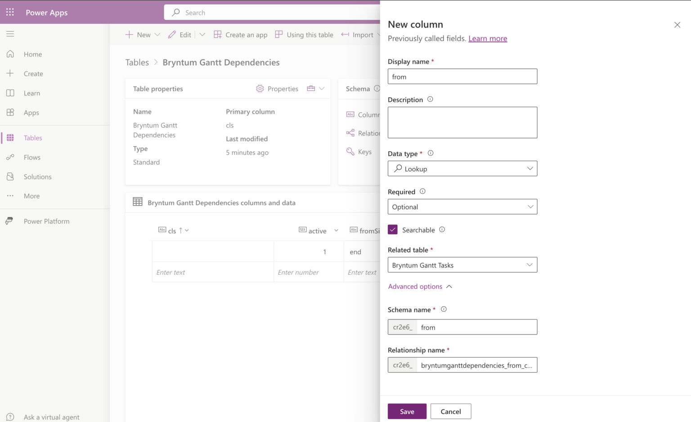Close the New column panel
The width and height of the screenshot is (691, 422).
pyautogui.click(x=677, y=25)
